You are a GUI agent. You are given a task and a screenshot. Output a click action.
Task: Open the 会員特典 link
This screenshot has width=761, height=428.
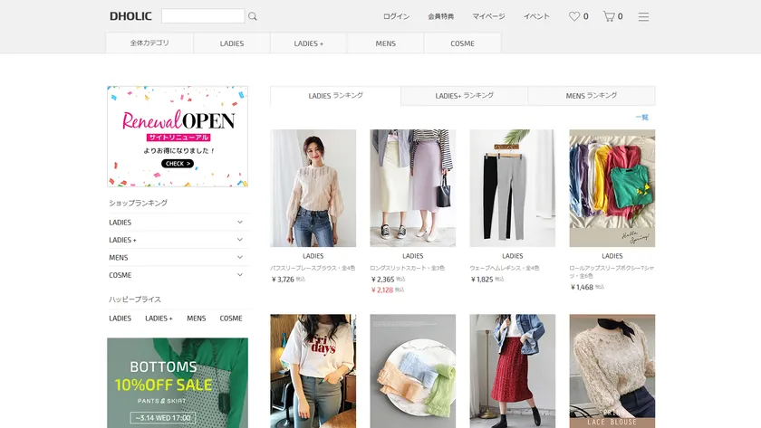point(440,16)
